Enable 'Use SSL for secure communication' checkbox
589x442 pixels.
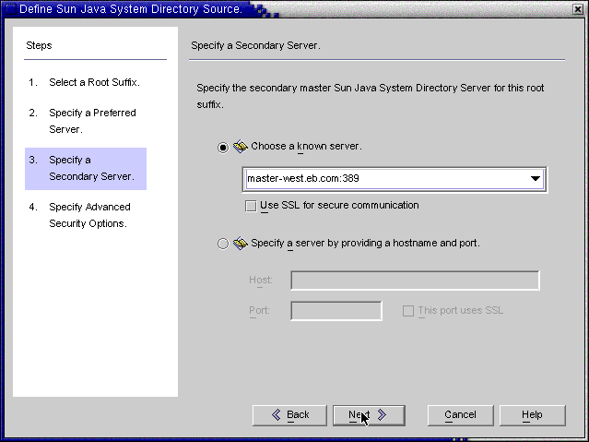coord(251,206)
